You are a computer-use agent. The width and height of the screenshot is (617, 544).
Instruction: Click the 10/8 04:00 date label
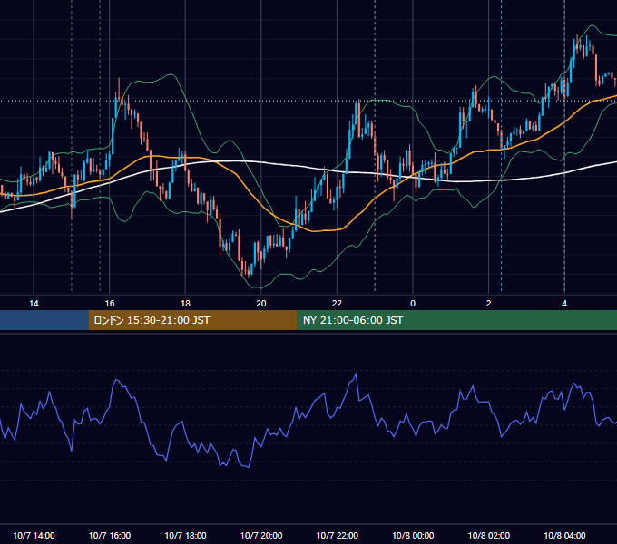point(564,535)
